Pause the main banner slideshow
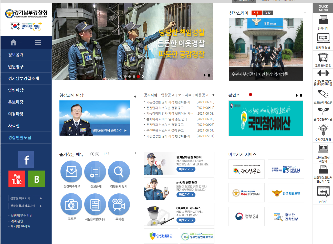Viewport: 333px width, 244px height. 209,75
